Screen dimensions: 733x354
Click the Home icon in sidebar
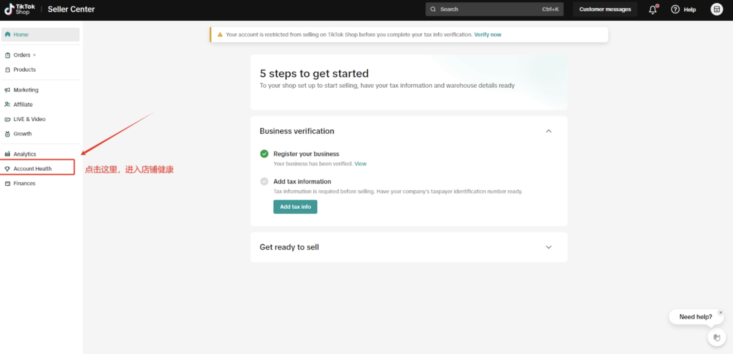[x=8, y=34]
